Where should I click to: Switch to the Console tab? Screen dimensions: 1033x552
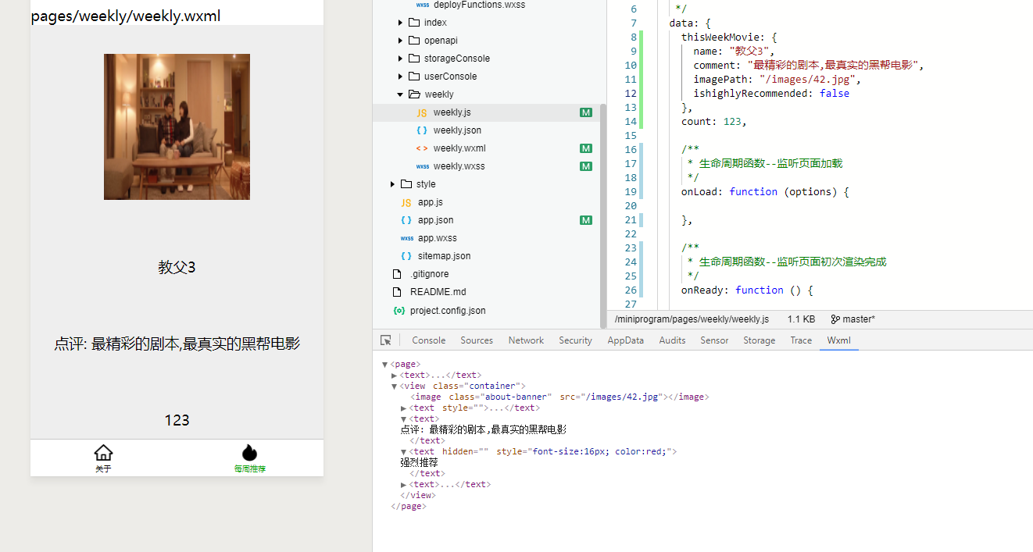pyautogui.click(x=428, y=340)
